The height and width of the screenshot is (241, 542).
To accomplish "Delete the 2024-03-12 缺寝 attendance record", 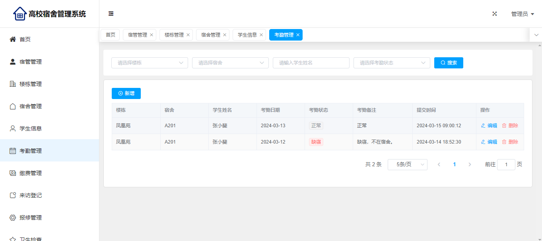I will point(510,142).
